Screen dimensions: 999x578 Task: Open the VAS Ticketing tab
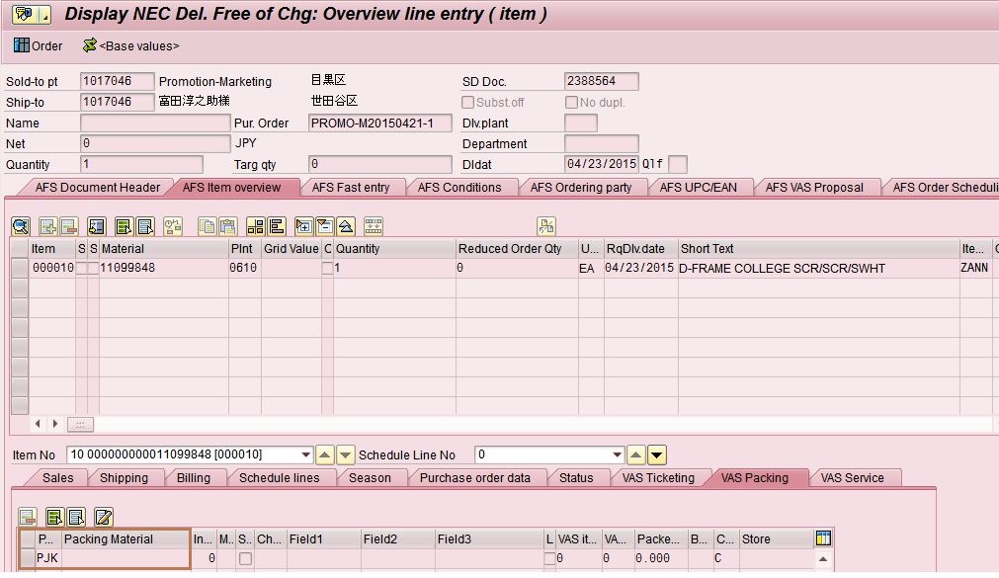tap(658, 477)
